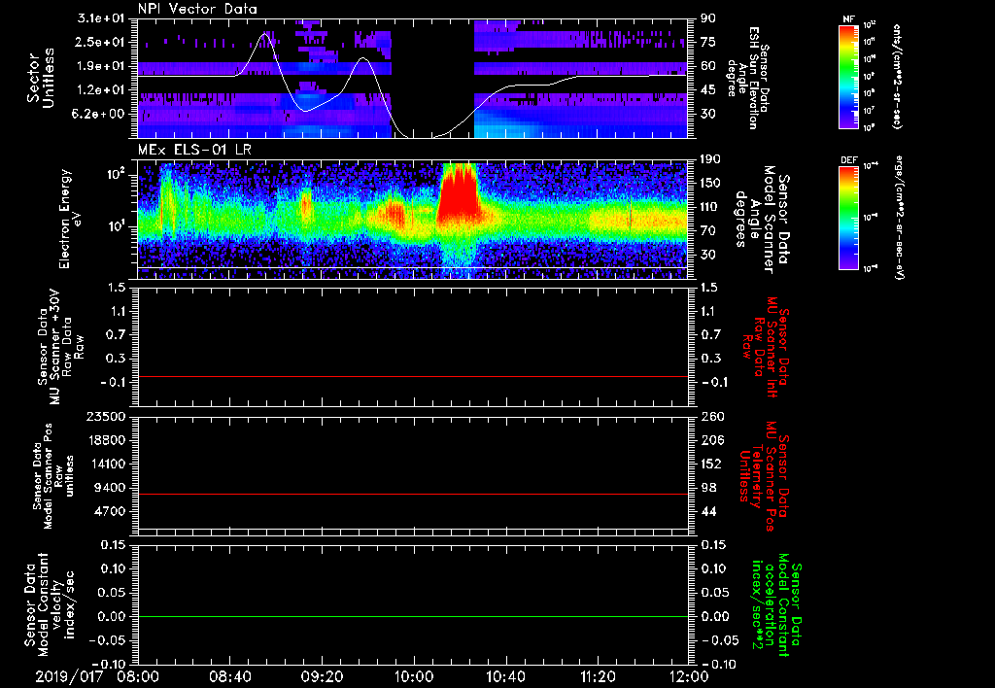Click the 'Electron Energy eV' axis title
Image resolution: width=995 pixels, height=688 pixels.
pyautogui.click(x=72, y=219)
